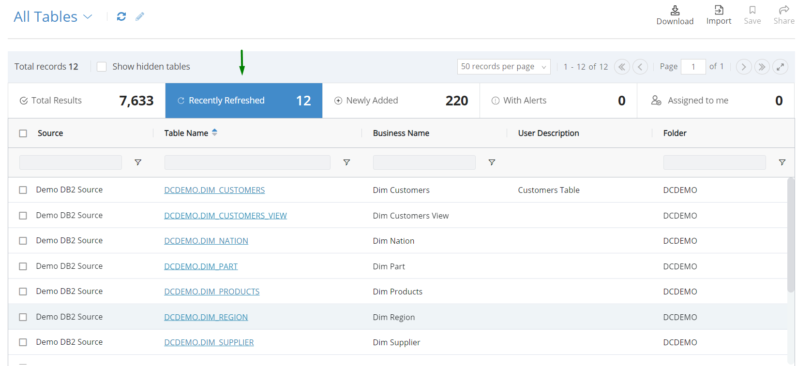
Task: Open the DCDEMO.DIM_PRODUCTS link
Action: point(212,292)
